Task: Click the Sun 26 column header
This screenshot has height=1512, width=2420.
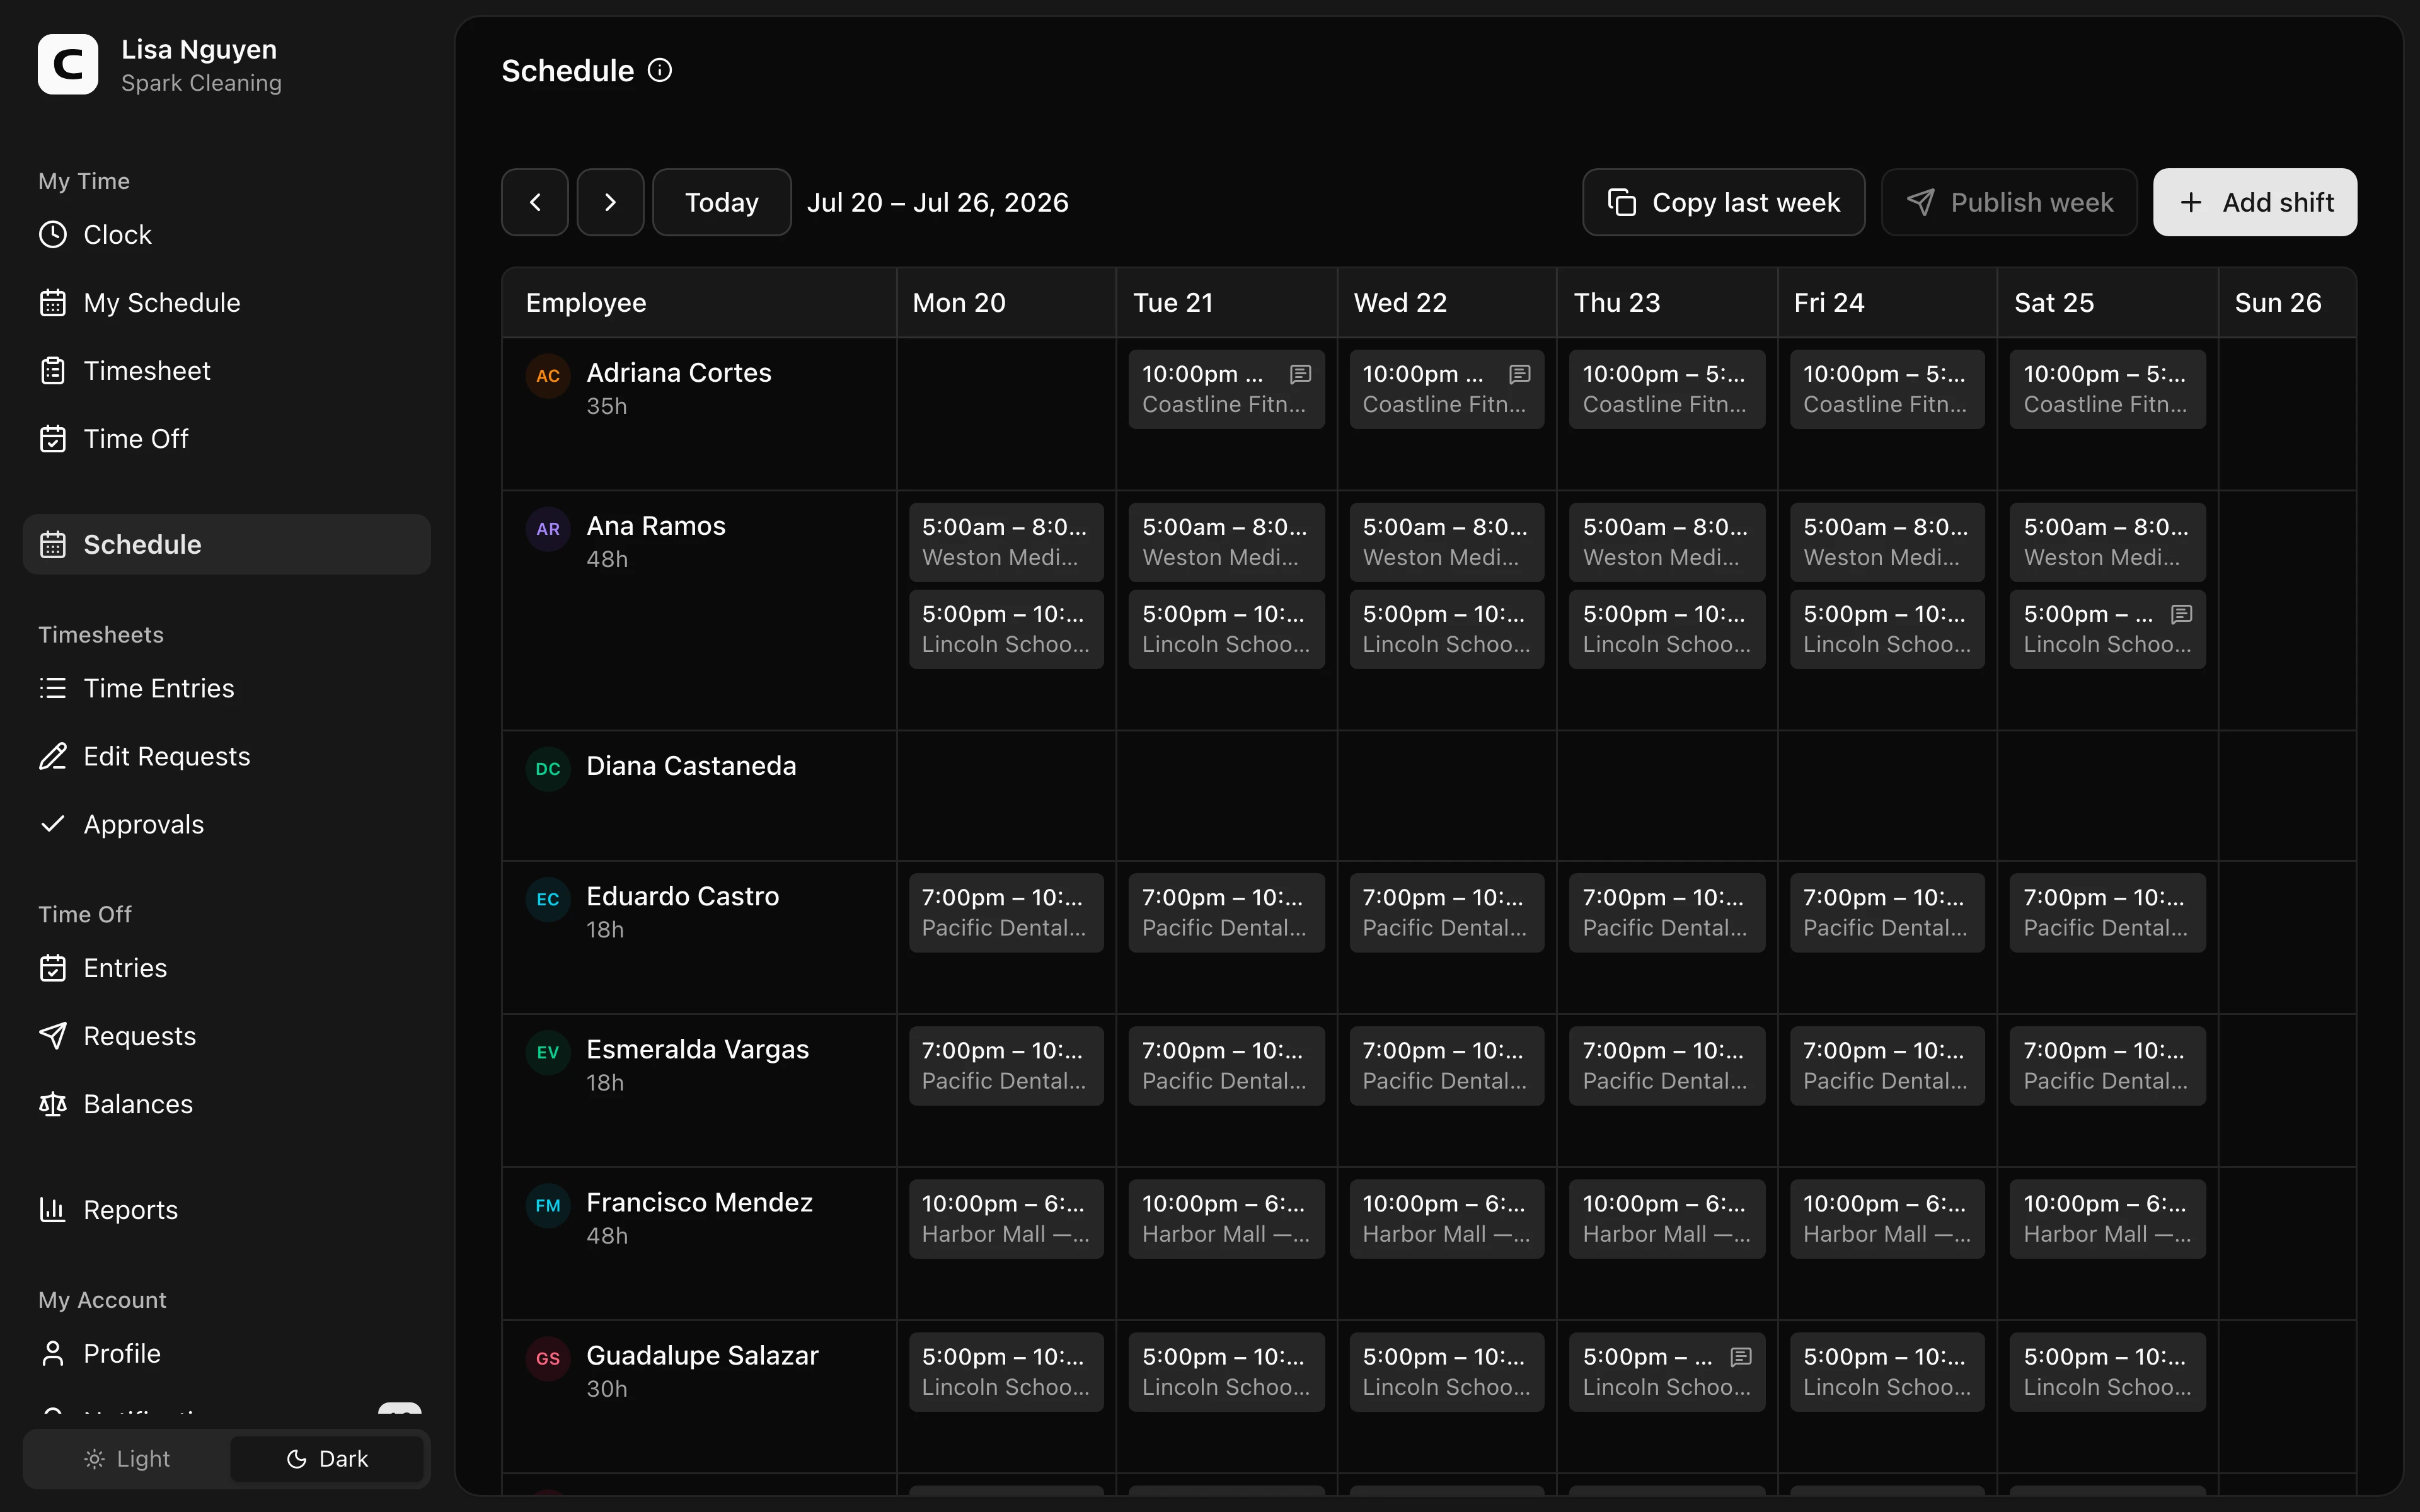Action: pyautogui.click(x=2287, y=303)
